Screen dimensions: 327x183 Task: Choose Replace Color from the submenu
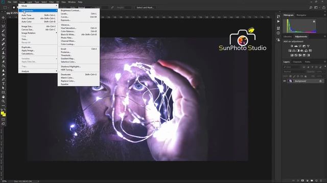pyautogui.click(x=79, y=81)
